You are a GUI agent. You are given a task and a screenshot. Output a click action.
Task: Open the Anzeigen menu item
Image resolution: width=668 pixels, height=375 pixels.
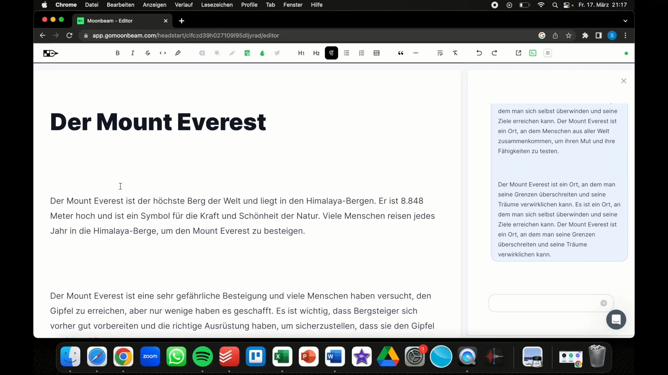pyautogui.click(x=154, y=5)
